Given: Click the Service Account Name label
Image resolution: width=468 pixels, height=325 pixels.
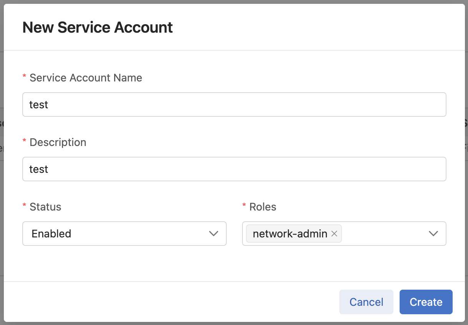Looking at the screenshot, I should tap(86, 78).
